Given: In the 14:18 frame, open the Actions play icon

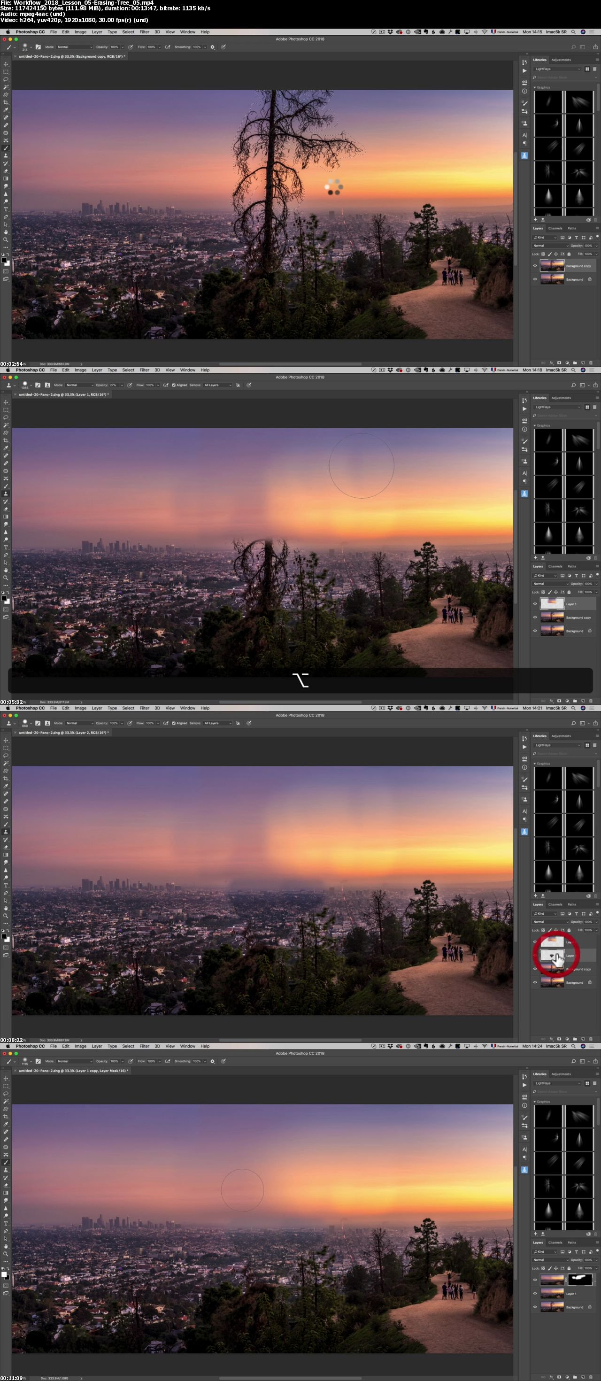Looking at the screenshot, I should pos(524,409).
